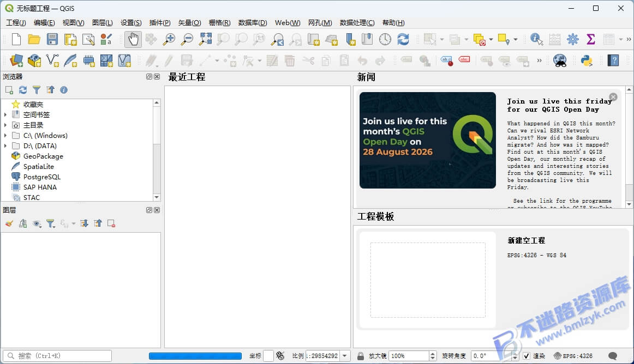Open the 插件(P) menu
Viewport: 634px width, 364px height.
[x=160, y=23]
